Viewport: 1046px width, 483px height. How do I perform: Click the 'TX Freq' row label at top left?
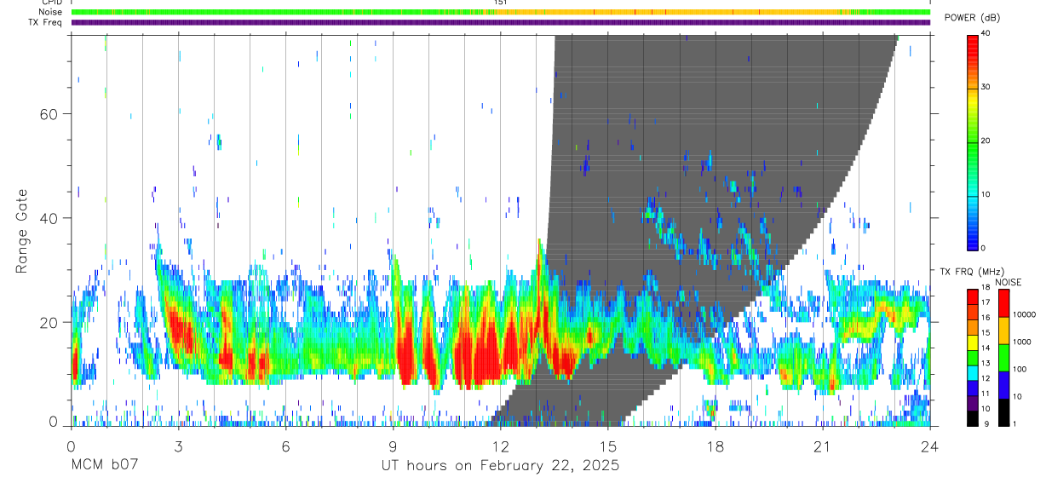tap(46, 22)
